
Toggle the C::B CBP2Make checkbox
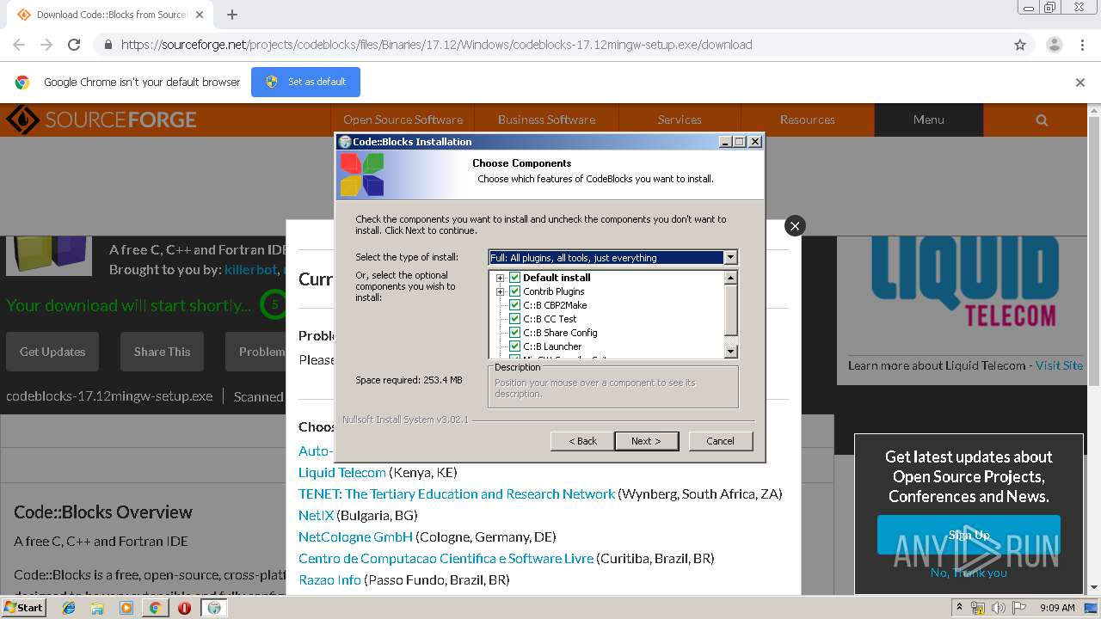[x=515, y=305]
